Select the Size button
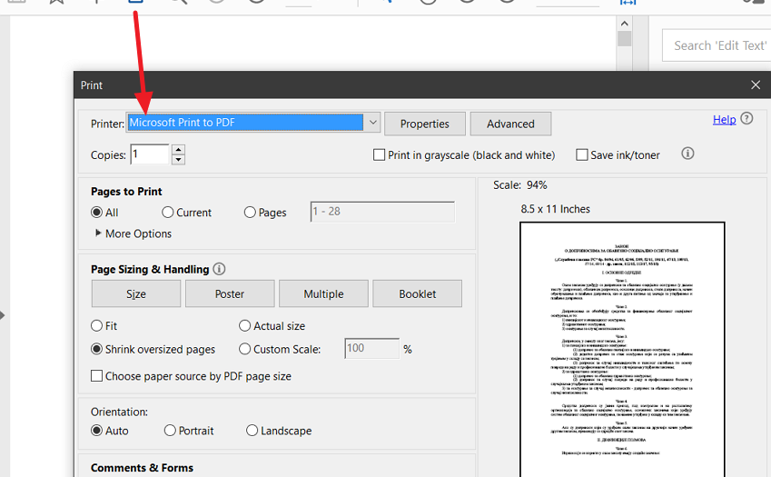The image size is (771, 477). click(x=136, y=294)
